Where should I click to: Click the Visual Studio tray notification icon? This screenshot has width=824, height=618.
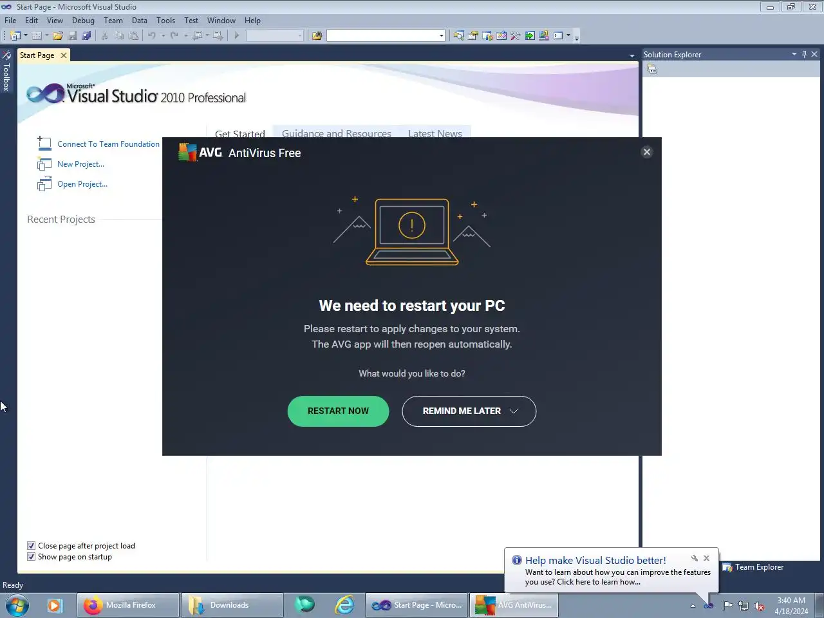click(x=708, y=605)
